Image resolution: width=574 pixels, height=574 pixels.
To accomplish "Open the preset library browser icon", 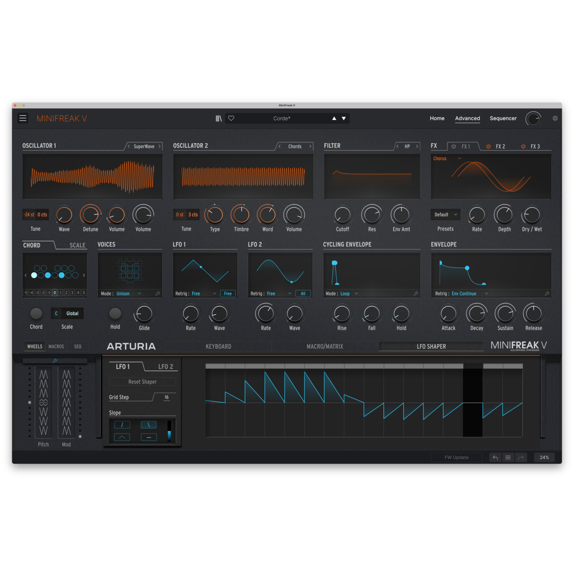I will (219, 118).
